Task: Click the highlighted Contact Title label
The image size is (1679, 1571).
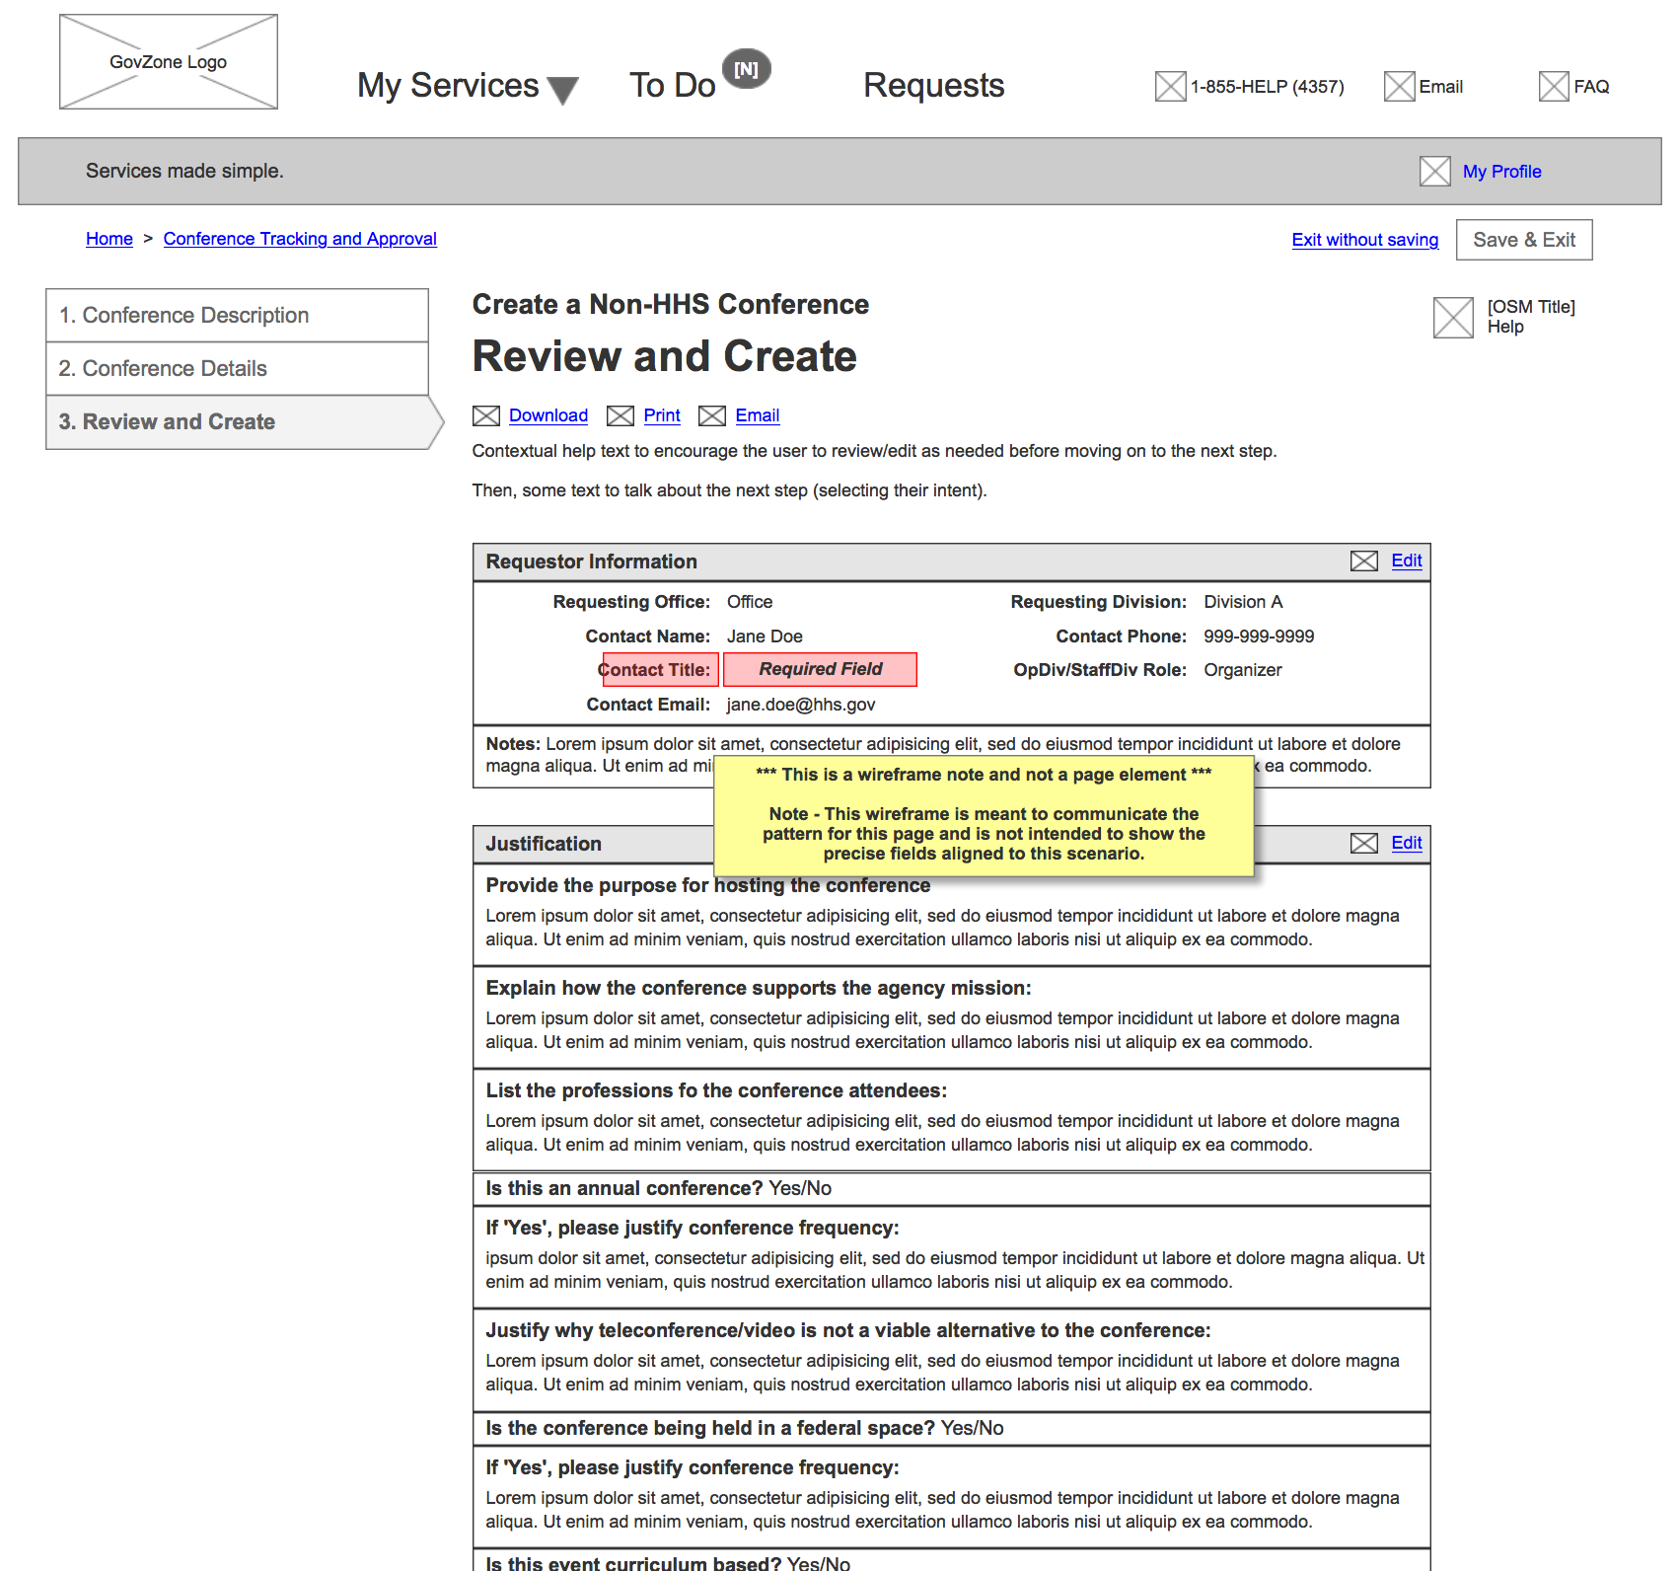Action: point(660,670)
